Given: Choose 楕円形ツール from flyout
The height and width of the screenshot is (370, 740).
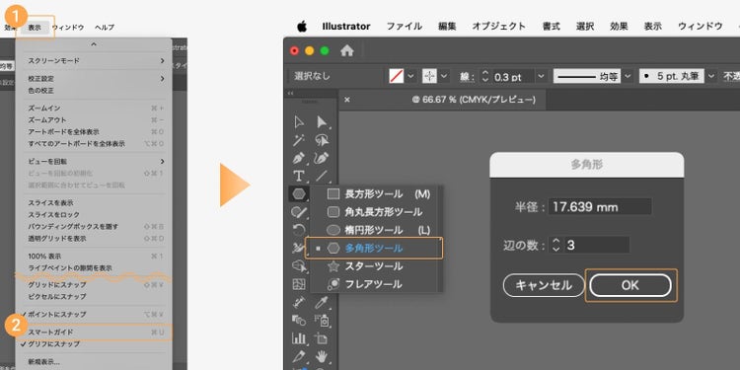Looking at the screenshot, I should (376, 230).
